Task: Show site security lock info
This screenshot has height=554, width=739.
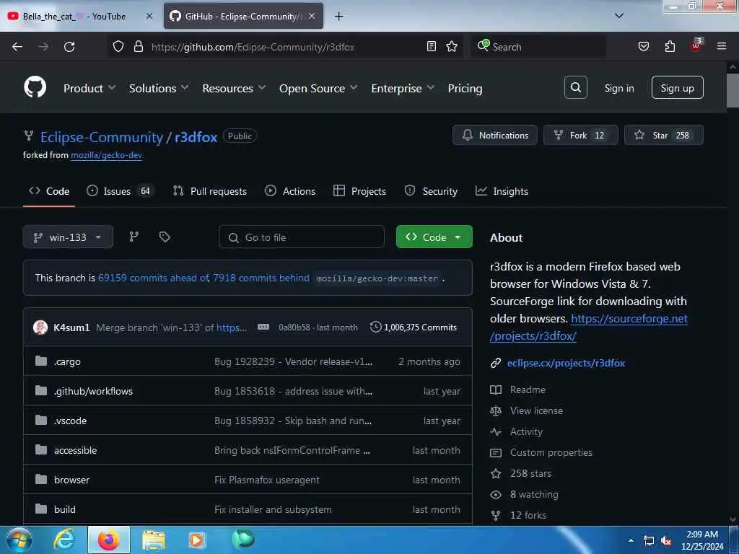Action: click(138, 47)
